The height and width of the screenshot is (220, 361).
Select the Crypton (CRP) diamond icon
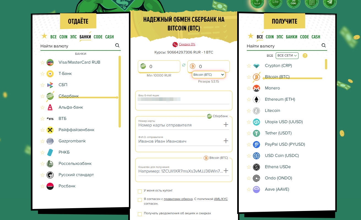click(256, 66)
